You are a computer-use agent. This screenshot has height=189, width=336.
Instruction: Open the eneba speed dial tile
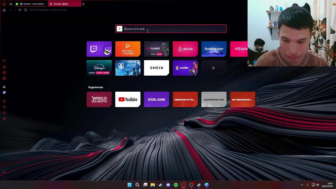point(185,68)
